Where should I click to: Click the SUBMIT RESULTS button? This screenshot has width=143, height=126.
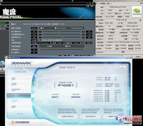(67, 117)
